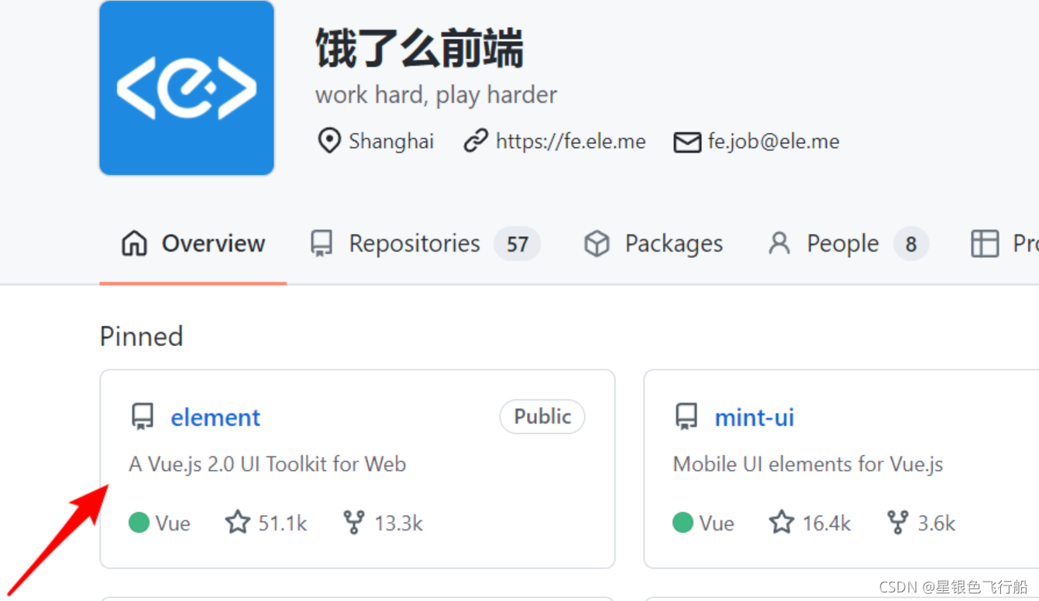
Task: Switch to the Overview tab
Action: 193,243
